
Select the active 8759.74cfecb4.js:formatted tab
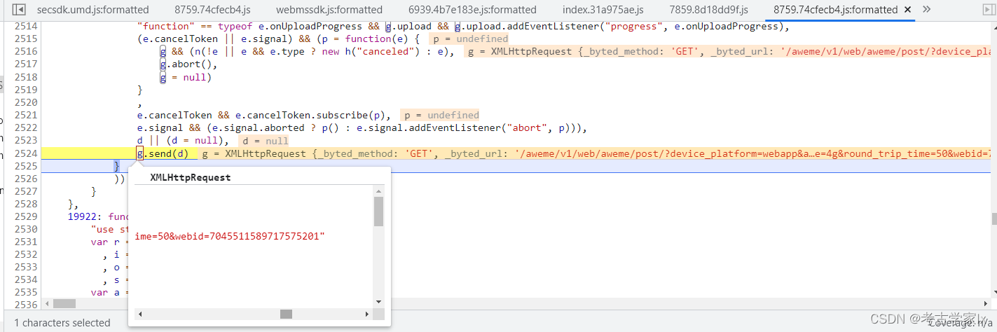pyautogui.click(x=835, y=10)
